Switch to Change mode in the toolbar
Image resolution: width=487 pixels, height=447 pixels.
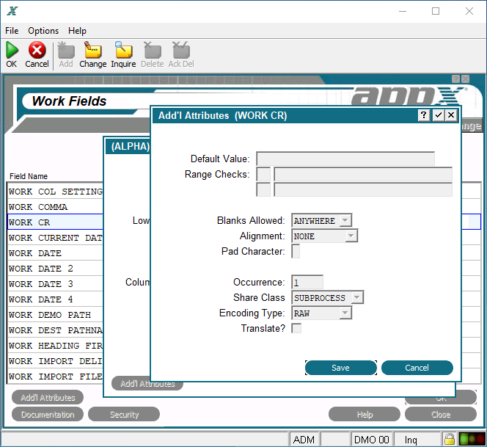93,50
